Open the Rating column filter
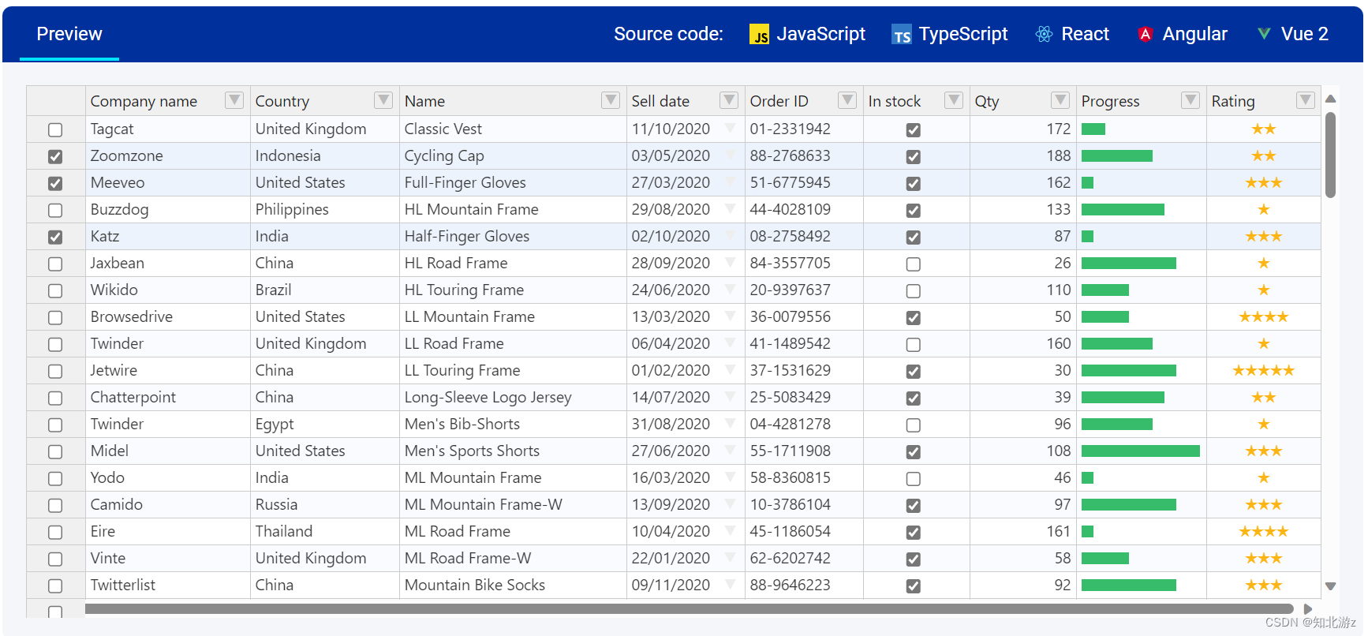 1306,100
